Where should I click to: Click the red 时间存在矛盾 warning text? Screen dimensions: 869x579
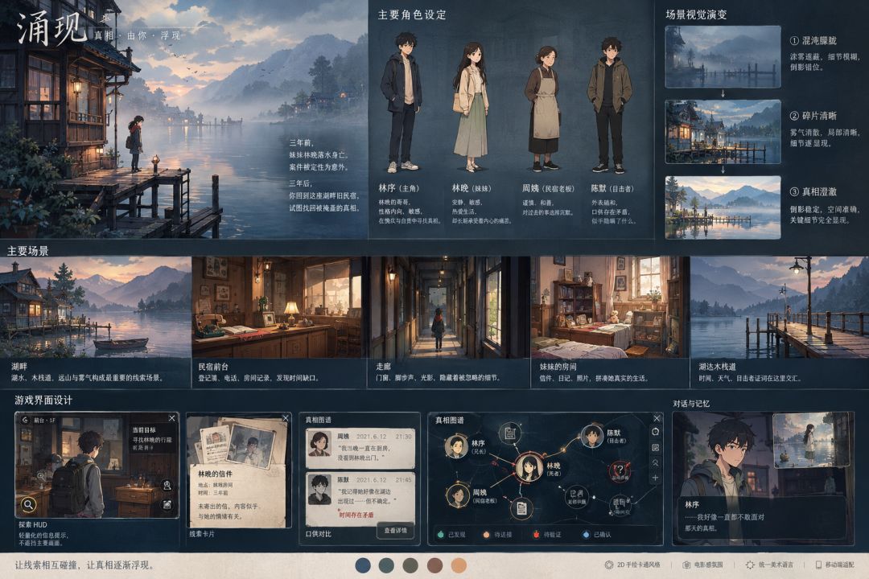pos(356,515)
